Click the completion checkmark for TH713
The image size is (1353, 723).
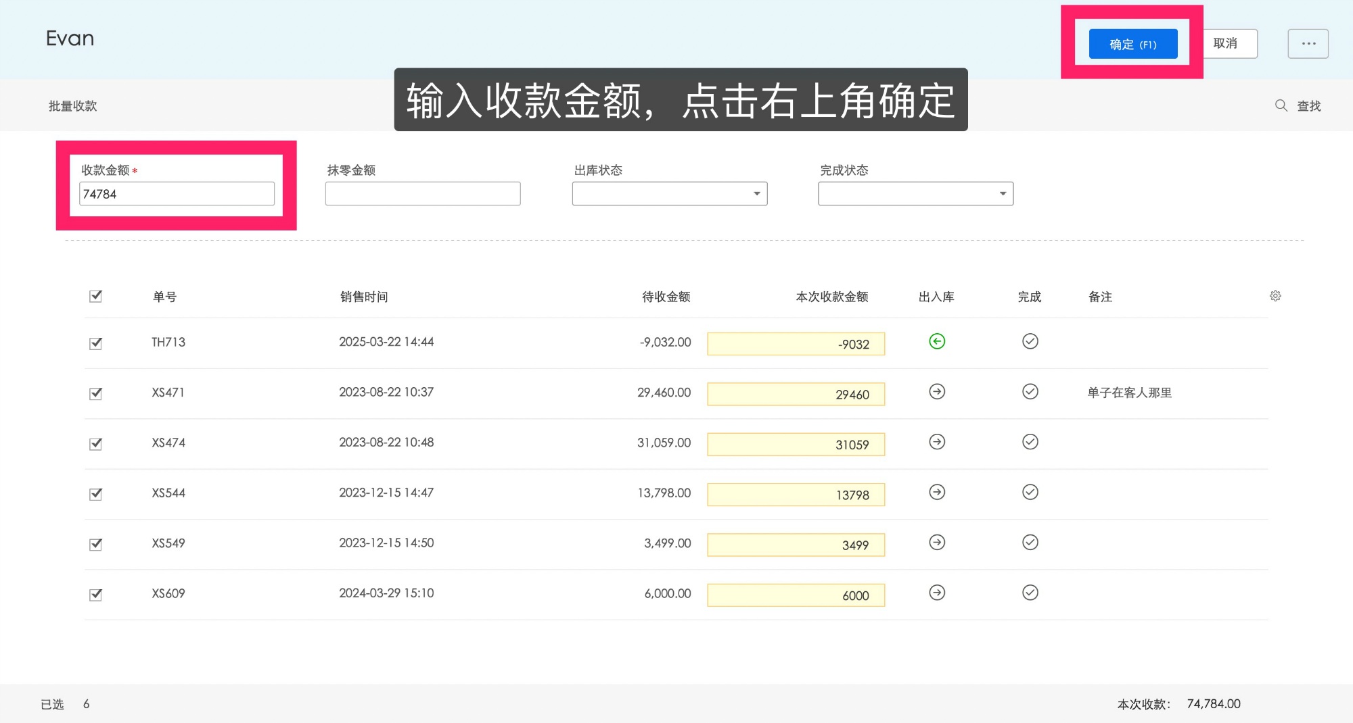click(x=1030, y=341)
